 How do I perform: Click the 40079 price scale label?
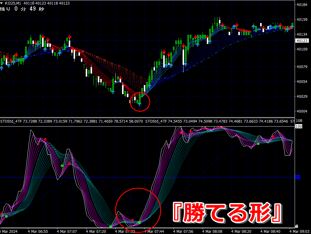tap(302, 67)
